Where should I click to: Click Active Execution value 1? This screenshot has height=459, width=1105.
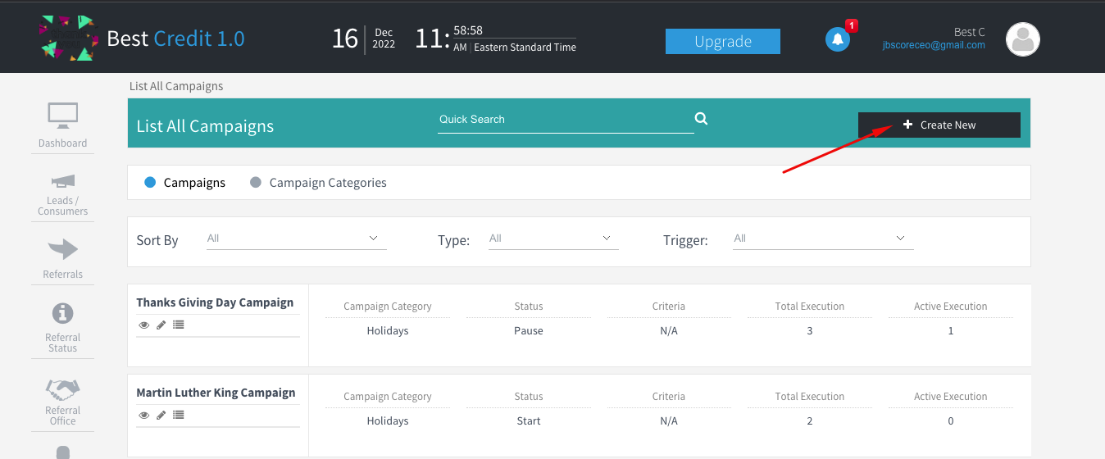point(951,331)
